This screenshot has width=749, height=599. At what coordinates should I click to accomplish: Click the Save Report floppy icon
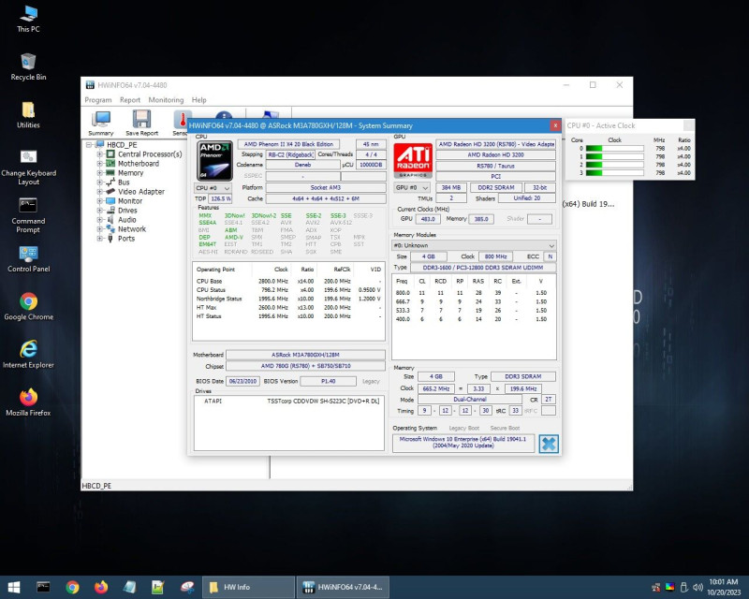(141, 120)
